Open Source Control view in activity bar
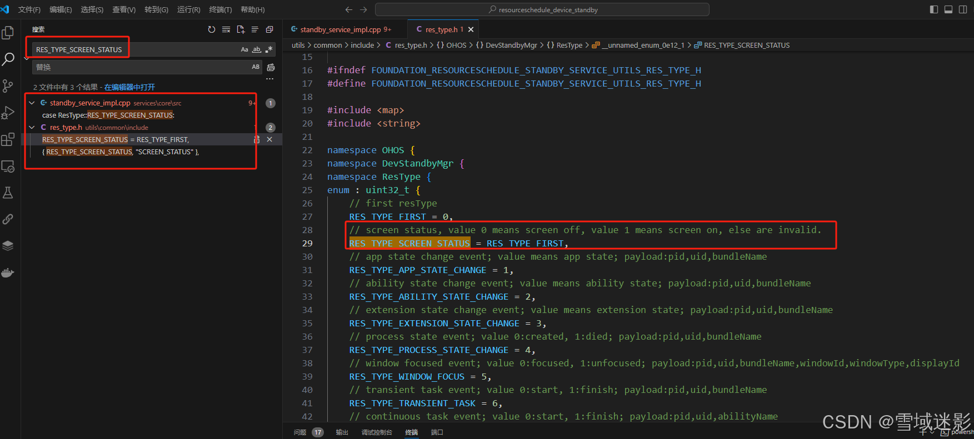 [8, 86]
